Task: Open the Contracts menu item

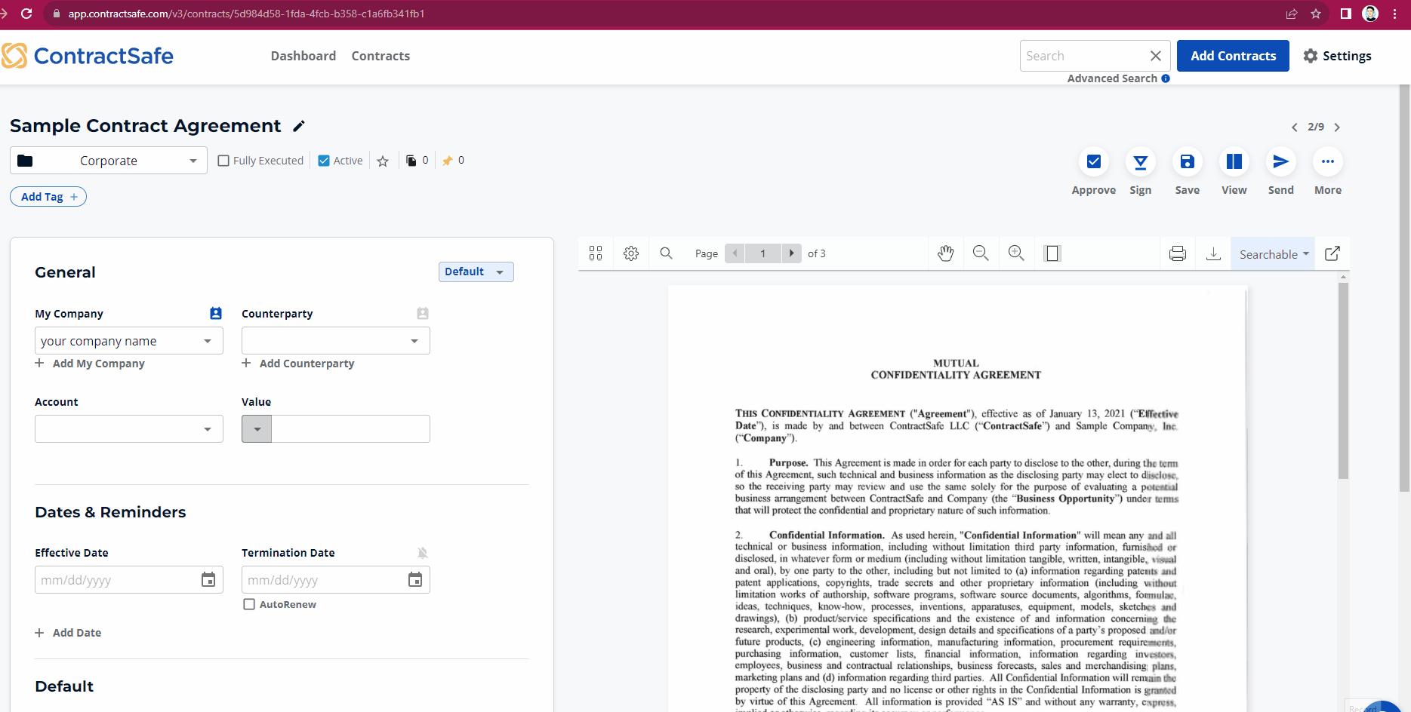Action: 380,56
